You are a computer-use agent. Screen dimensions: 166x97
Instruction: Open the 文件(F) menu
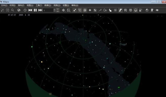tap(4, 5)
